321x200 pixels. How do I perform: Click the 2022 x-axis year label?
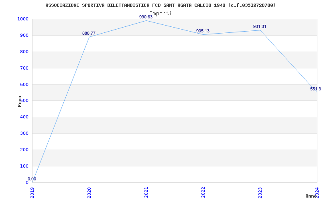[203, 193]
